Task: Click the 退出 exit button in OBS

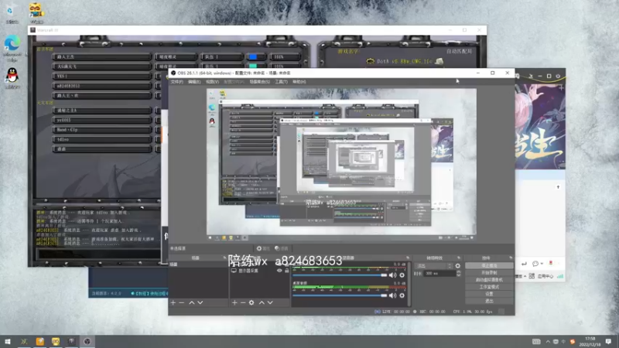Action: (489, 301)
